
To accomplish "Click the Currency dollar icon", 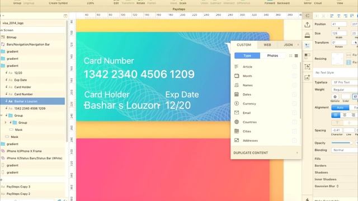I will click(x=237, y=103).
